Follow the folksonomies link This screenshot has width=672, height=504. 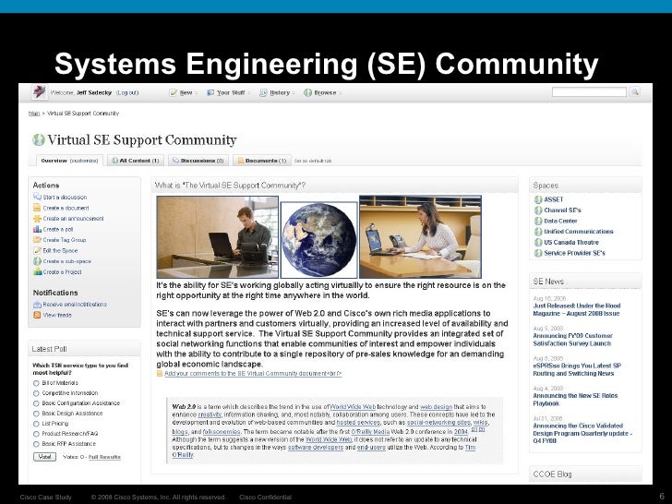(x=222, y=432)
